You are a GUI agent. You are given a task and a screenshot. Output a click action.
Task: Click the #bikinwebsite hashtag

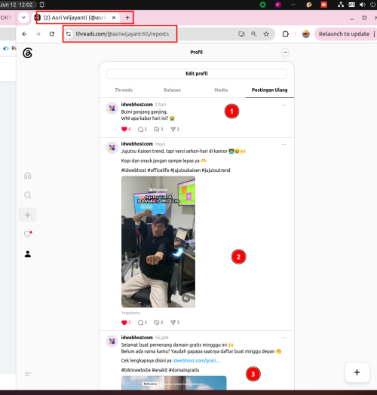tap(136, 370)
